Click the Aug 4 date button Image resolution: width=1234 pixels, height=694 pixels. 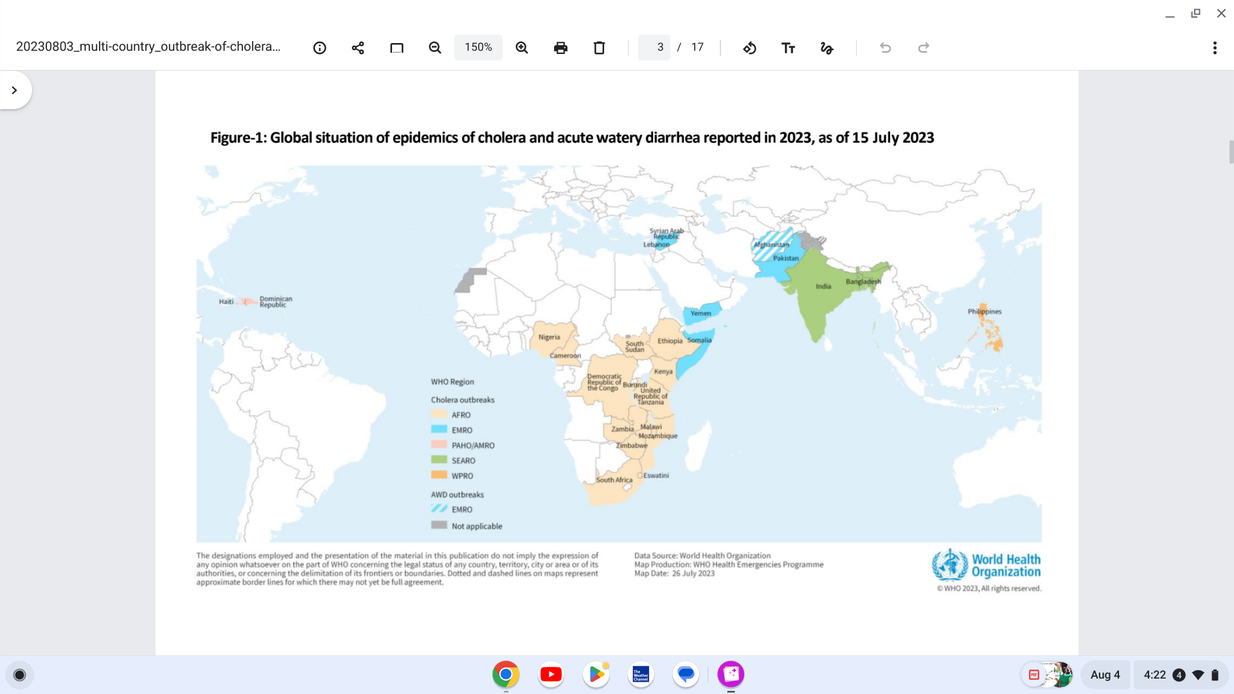pos(1105,675)
